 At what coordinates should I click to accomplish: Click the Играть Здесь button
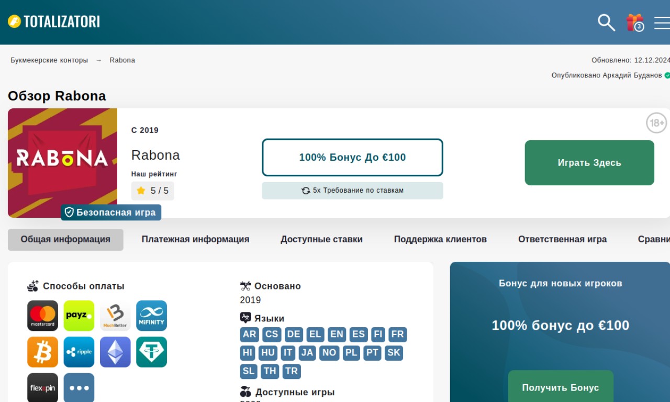(589, 163)
